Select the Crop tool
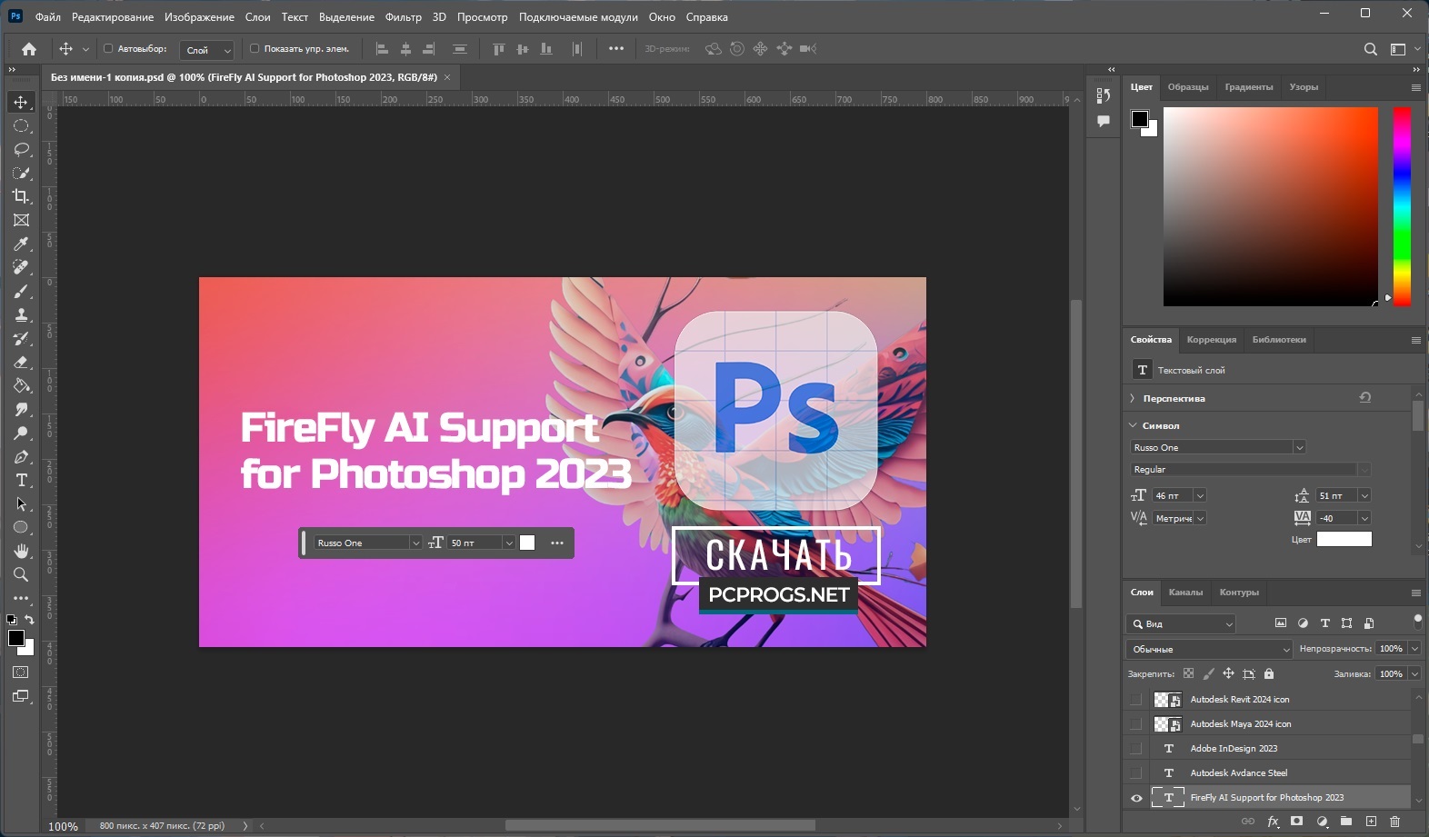This screenshot has height=837, width=1429. pos(21,196)
